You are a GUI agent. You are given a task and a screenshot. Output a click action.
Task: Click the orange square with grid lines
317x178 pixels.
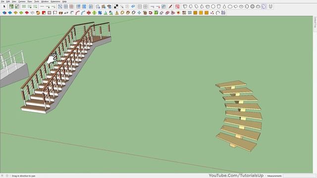click(201, 13)
